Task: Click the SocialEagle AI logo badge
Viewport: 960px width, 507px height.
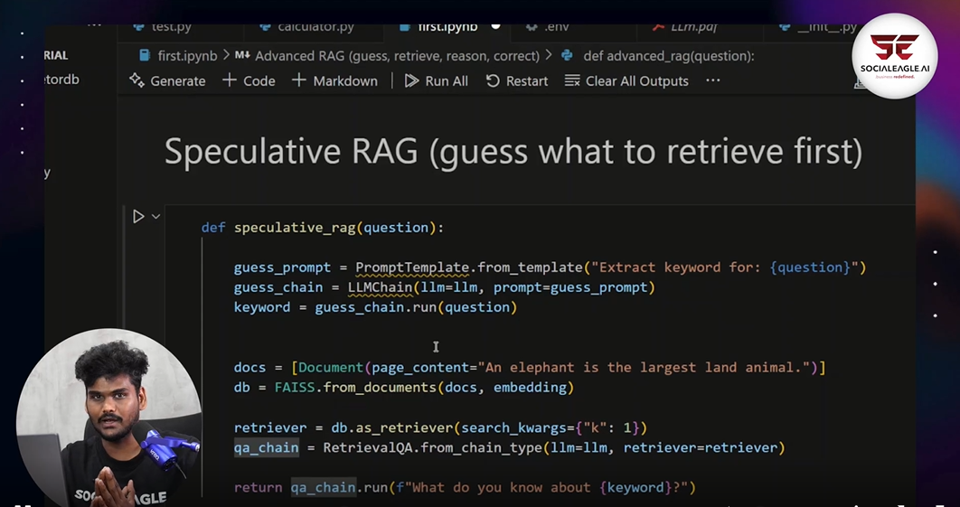Action: (x=894, y=56)
